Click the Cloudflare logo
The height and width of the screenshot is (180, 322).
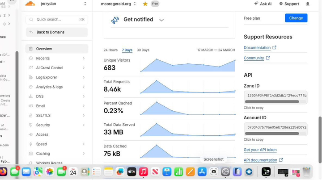point(30,4)
